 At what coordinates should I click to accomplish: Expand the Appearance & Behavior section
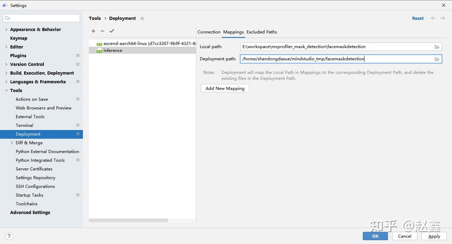pos(6,29)
